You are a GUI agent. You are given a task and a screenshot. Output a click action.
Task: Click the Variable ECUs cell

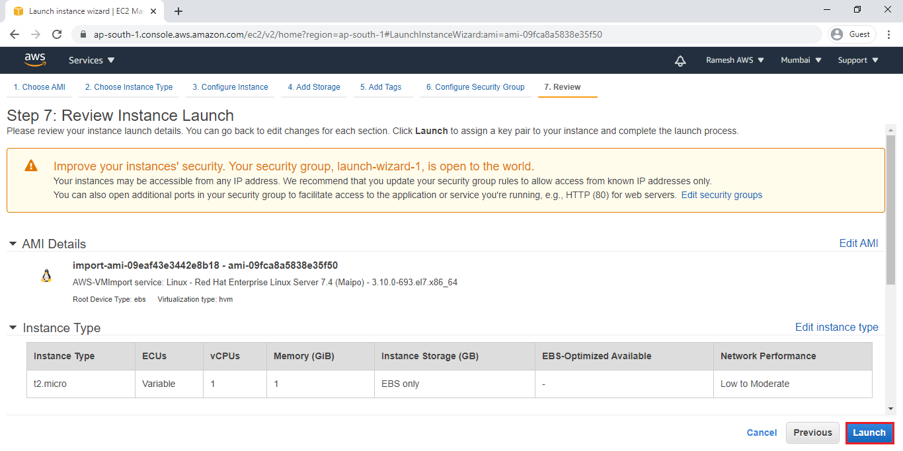169,384
